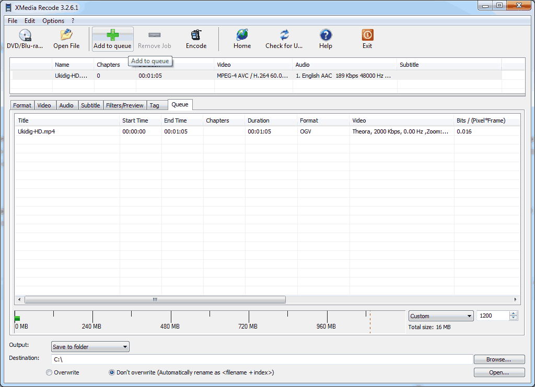This screenshot has height=387, width=535.
Task: Click the queue Chapters column header
Action: [x=224, y=120]
